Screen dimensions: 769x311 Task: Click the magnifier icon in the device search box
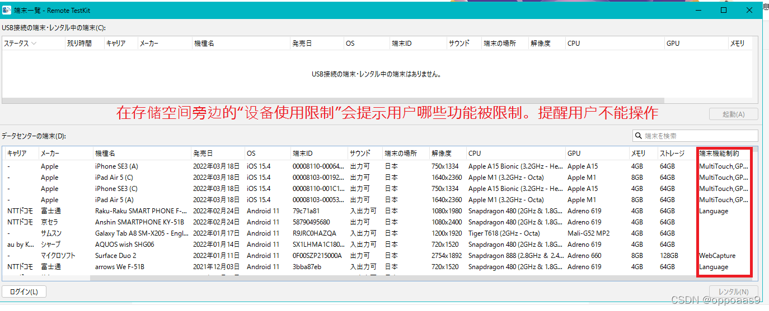(x=639, y=136)
